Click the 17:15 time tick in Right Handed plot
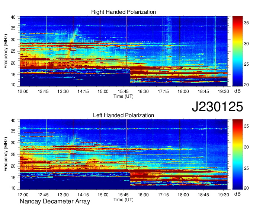The height and width of the screenshot is (206, 253). (163, 91)
